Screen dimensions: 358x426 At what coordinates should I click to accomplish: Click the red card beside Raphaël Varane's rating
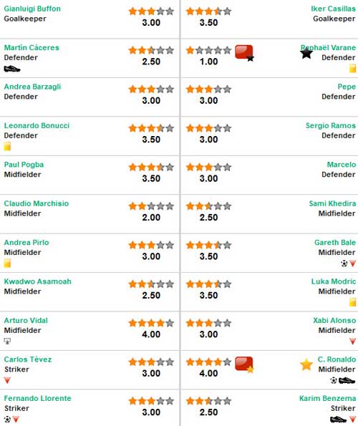click(244, 53)
